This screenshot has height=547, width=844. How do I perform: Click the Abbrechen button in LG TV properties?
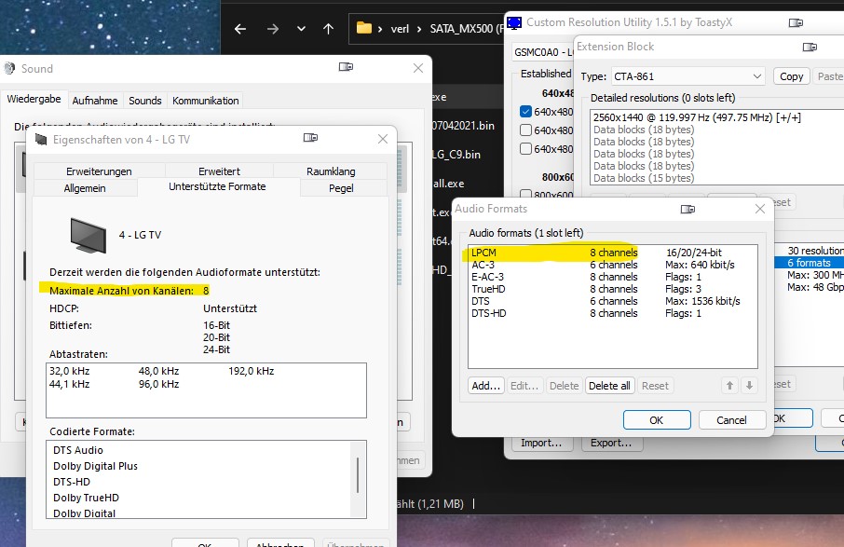279,542
